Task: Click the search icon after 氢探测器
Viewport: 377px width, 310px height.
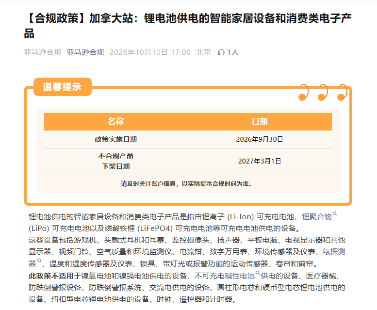Action: click(39, 261)
